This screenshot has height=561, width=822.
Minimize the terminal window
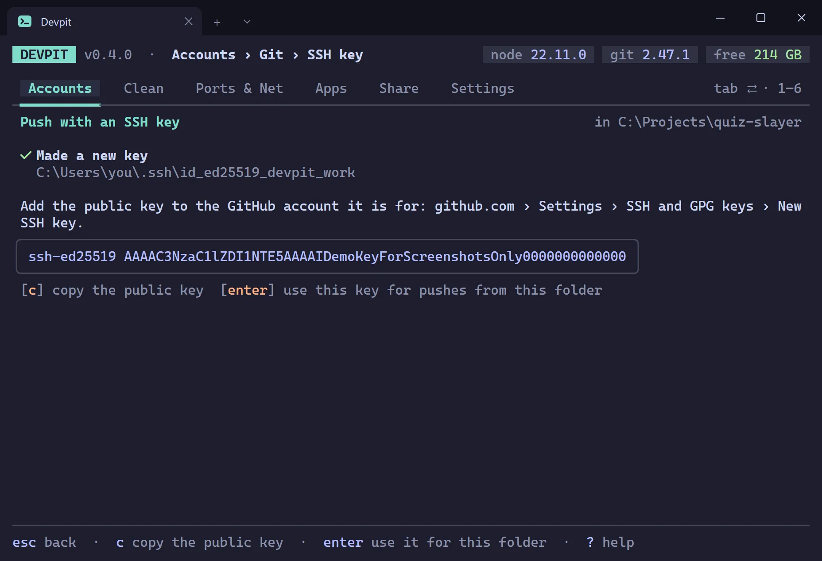click(720, 18)
